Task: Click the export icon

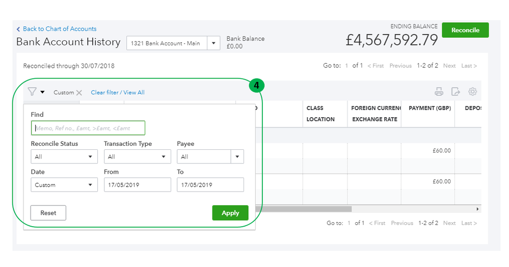Action: [x=456, y=92]
